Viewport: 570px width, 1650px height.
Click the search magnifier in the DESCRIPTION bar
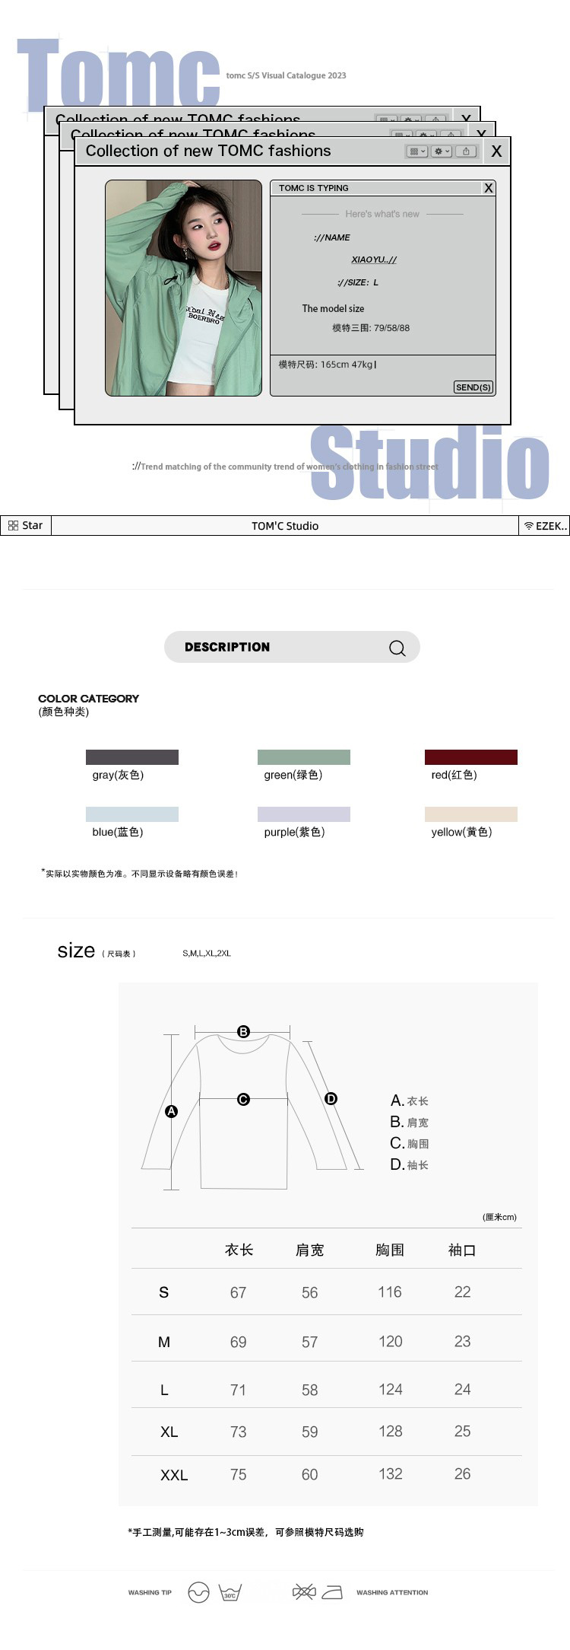click(397, 648)
